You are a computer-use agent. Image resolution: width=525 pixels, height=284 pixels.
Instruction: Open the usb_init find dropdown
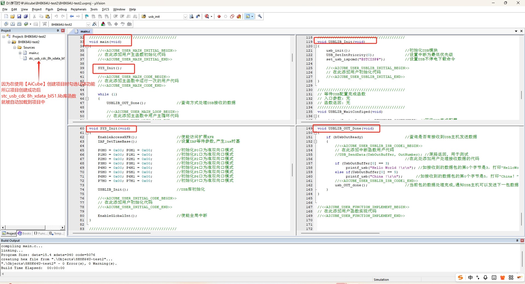[185, 17]
